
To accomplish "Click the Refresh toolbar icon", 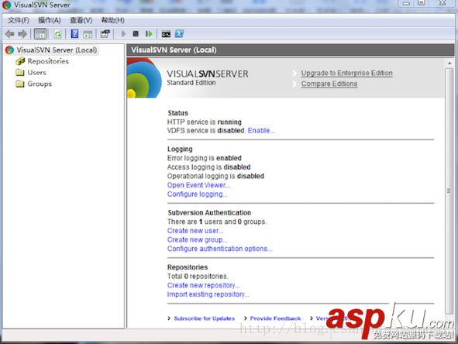I will click(58, 34).
